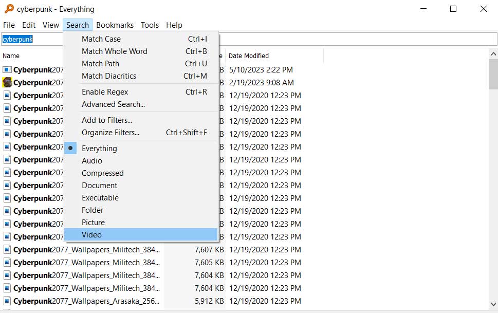Viewport: 498px width, 313px height.
Task: Select Militech file name in 7,605 KB row
Action: click(86, 263)
